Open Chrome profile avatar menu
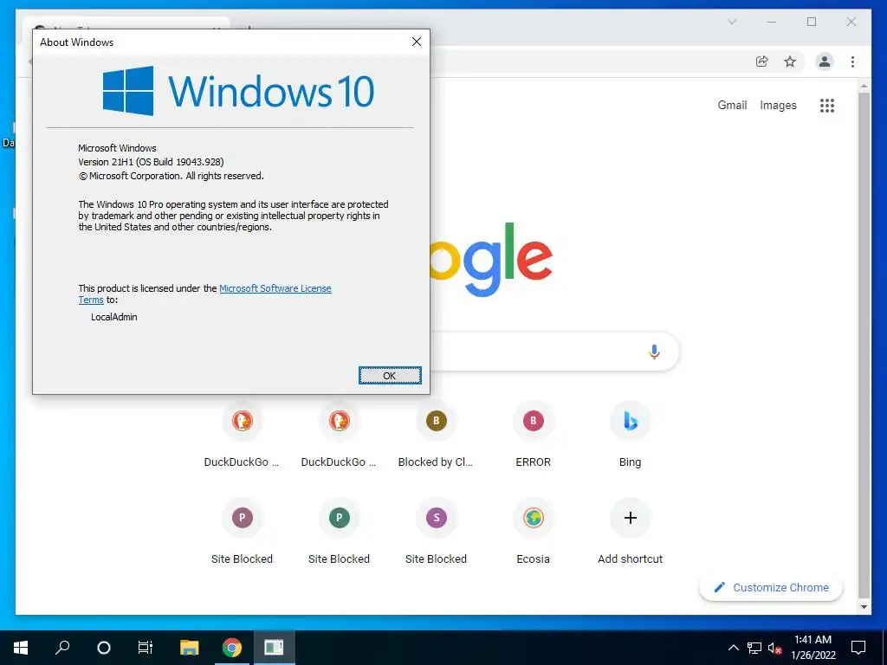 tap(825, 61)
